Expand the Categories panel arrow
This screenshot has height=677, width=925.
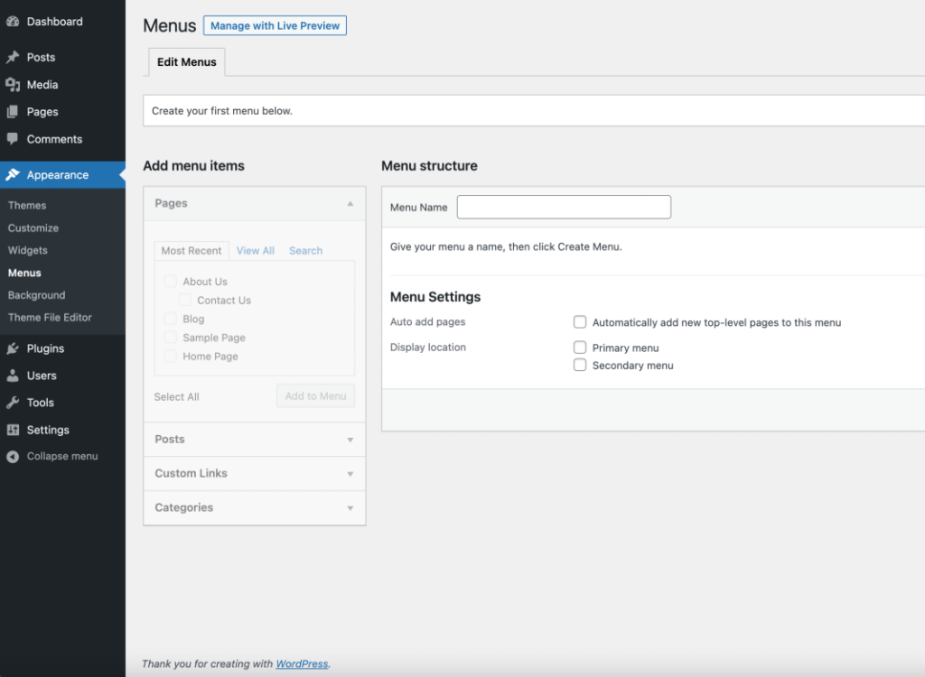[x=350, y=508]
